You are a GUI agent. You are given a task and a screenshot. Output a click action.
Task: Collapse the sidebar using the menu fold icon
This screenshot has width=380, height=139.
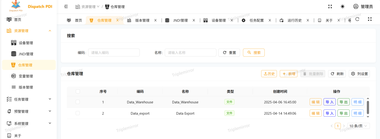point(66,7)
